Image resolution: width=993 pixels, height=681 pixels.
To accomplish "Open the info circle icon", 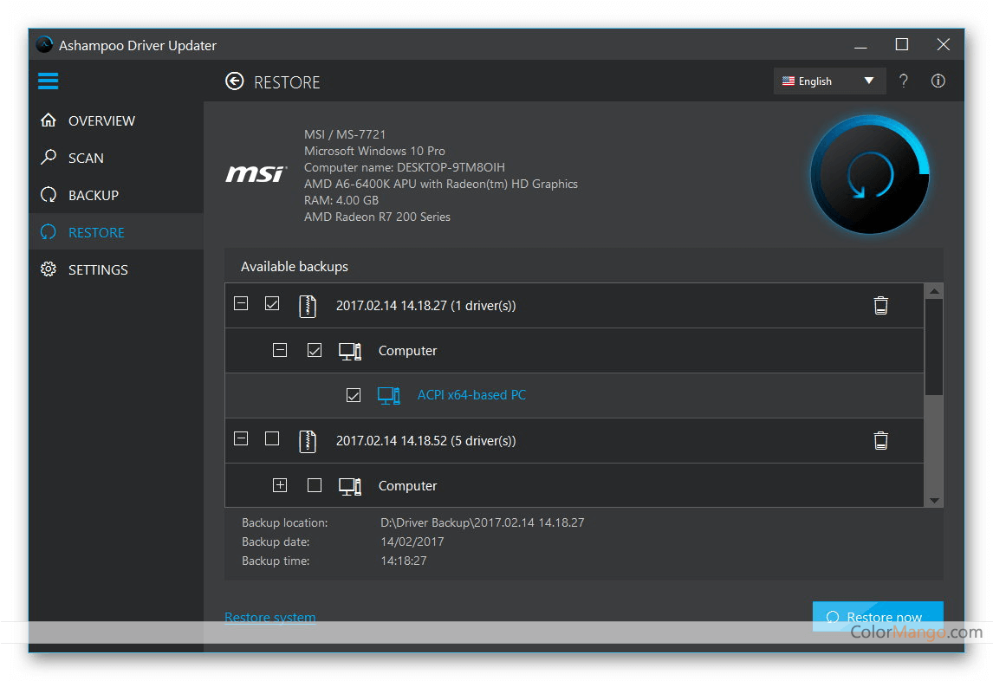I will pos(938,81).
